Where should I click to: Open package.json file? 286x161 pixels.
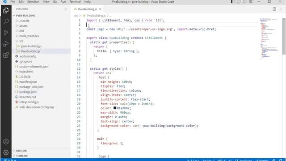(28, 92)
